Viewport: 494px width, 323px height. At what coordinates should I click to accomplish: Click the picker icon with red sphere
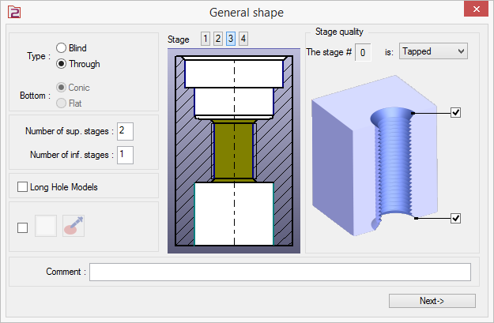[x=73, y=226]
